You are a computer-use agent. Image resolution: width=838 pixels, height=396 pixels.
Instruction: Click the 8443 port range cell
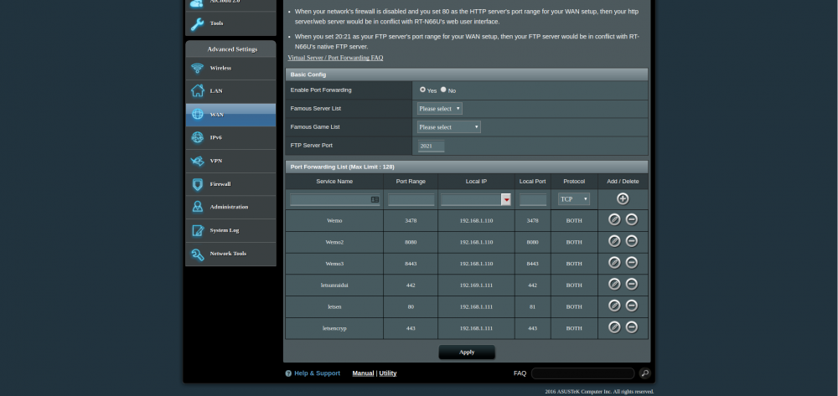point(411,264)
